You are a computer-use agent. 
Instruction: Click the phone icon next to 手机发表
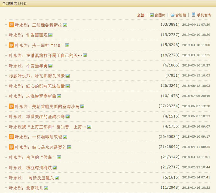(x=193, y=15)
